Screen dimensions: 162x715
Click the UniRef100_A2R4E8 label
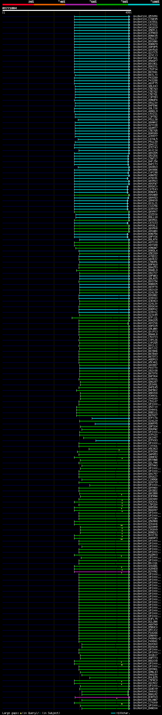[x=145, y=569]
